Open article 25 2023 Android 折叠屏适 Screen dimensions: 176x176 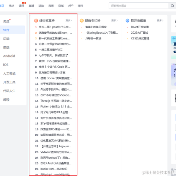56,163
